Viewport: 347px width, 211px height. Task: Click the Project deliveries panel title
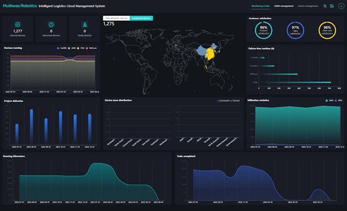(14, 101)
